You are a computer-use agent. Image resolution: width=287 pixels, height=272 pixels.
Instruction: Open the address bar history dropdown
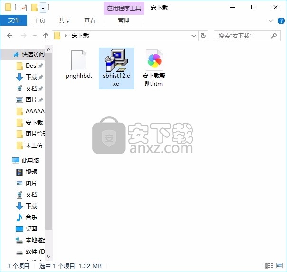[x=194, y=36]
